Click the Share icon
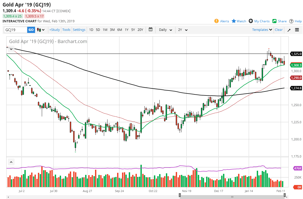This screenshot has height=199, width=303. [274, 21]
